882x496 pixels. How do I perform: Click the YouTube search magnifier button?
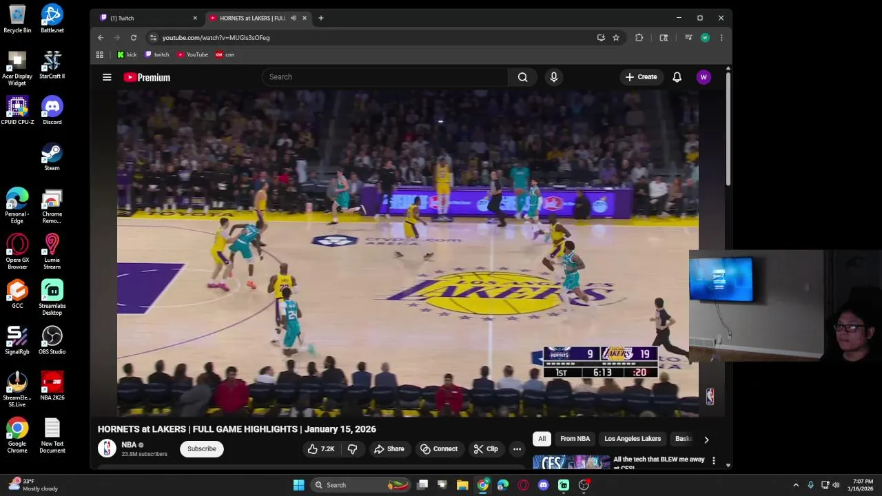click(x=523, y=77)
